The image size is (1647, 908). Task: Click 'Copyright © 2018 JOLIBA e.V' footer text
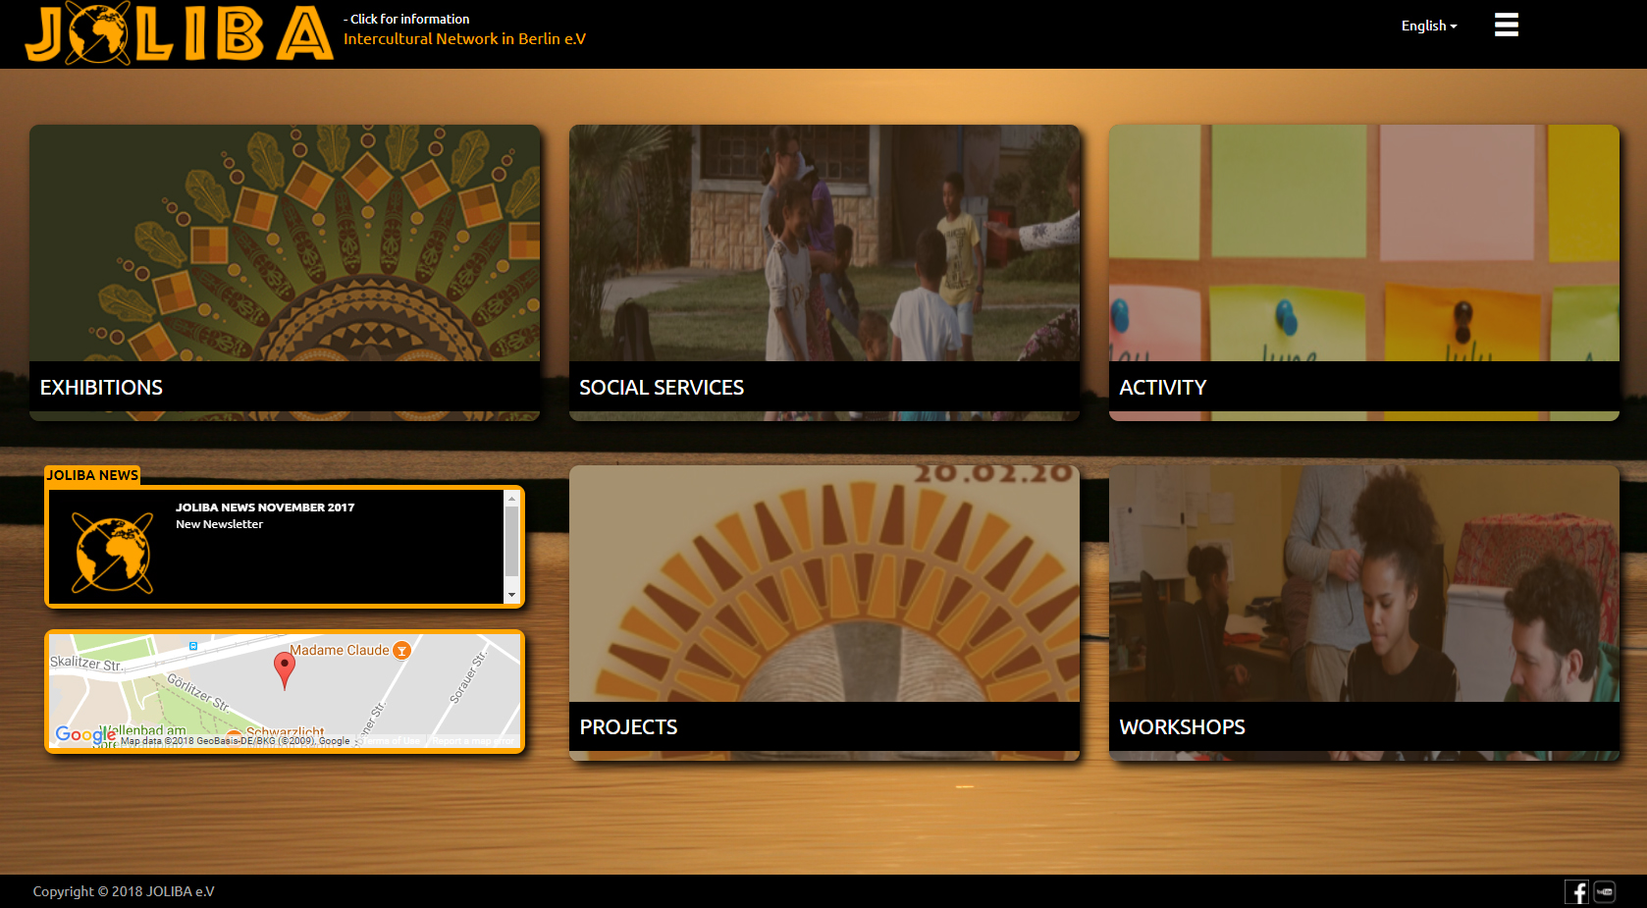(124, 891)
